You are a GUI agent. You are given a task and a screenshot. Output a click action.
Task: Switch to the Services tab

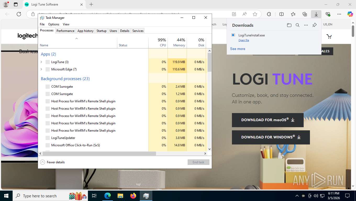(138, 31)
